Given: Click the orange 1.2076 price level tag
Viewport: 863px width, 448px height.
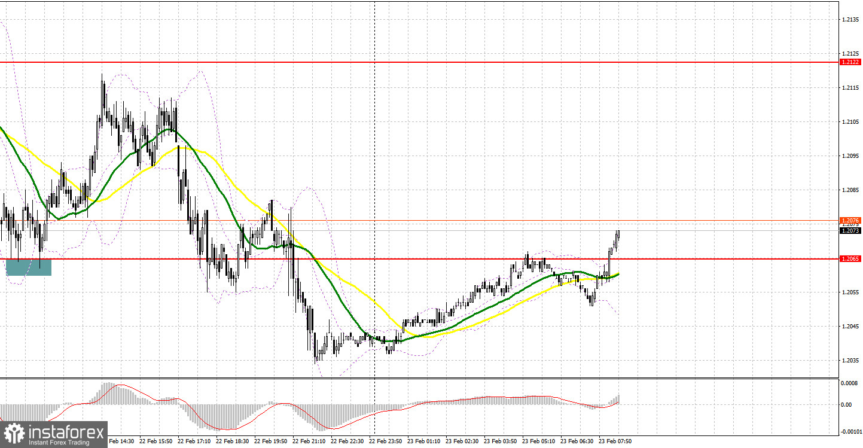Looking at the screenshot, I should [850, 220].
